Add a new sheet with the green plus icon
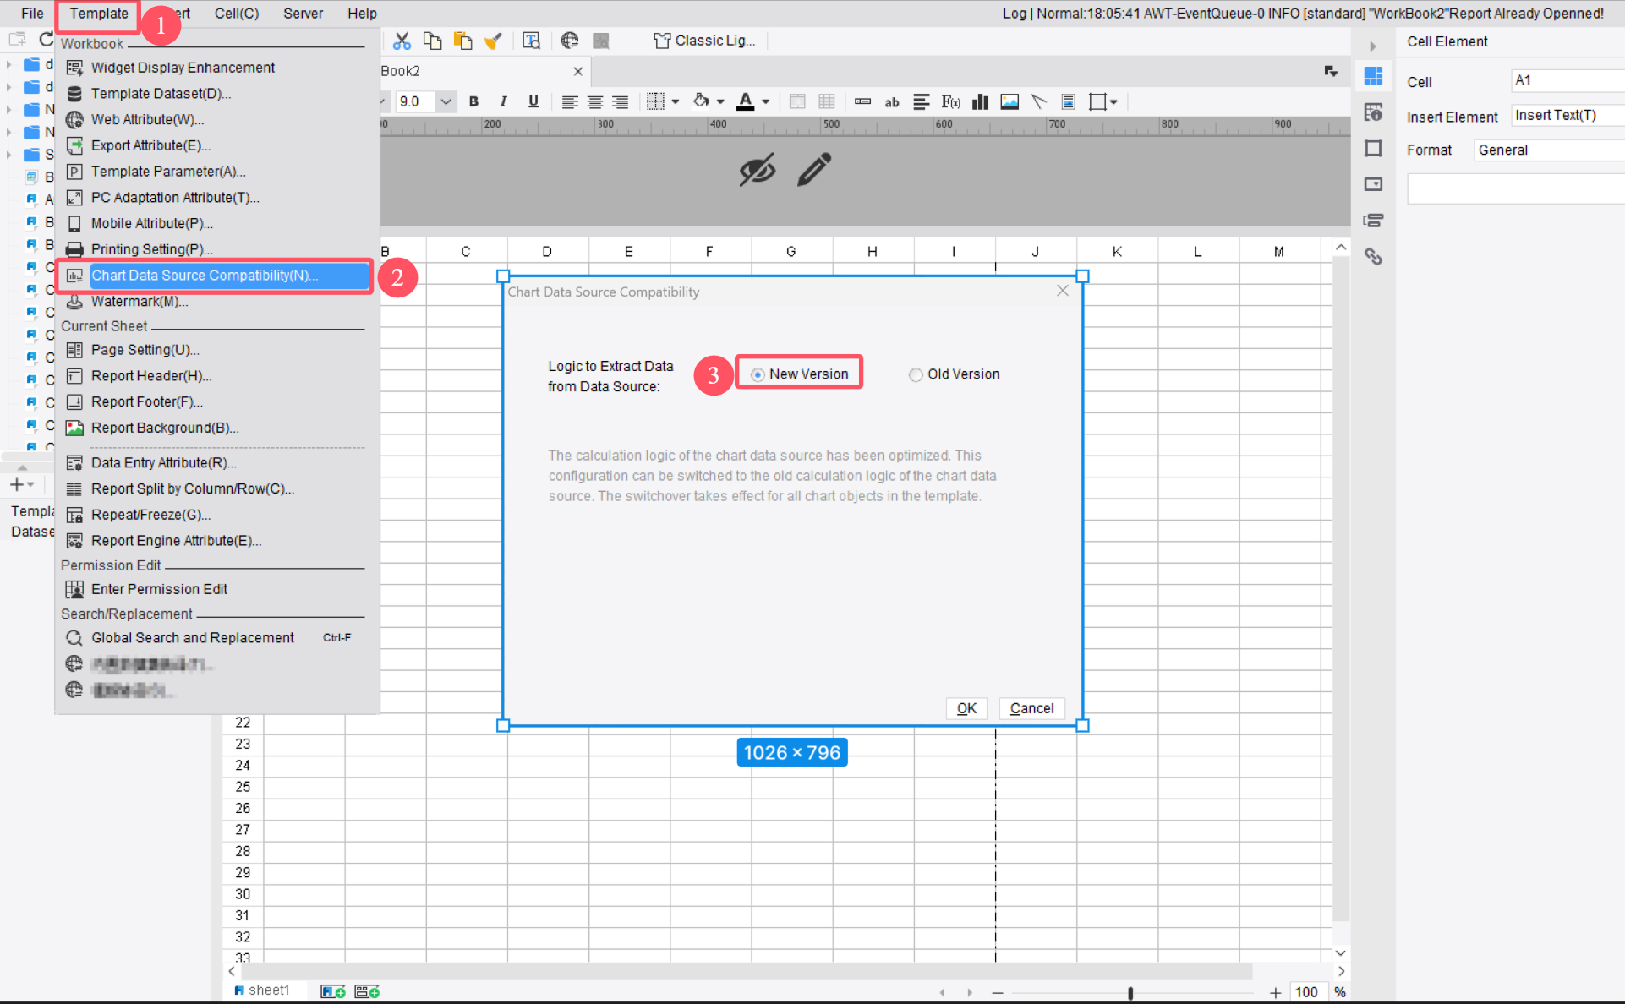The width and height of the screenshot is (1625, 1004). [x=333, y=991]
